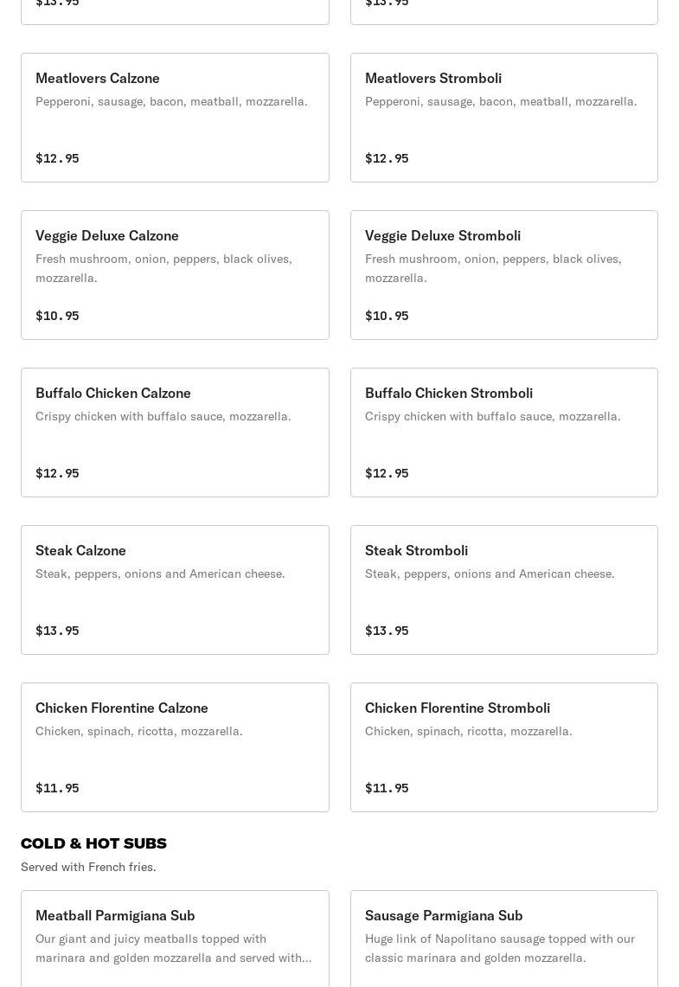Click the Veggie Deluxe Stromboli ingredients text
This screenshot has width=679, height=987.
pyautogui.click(x=493, y=268)
